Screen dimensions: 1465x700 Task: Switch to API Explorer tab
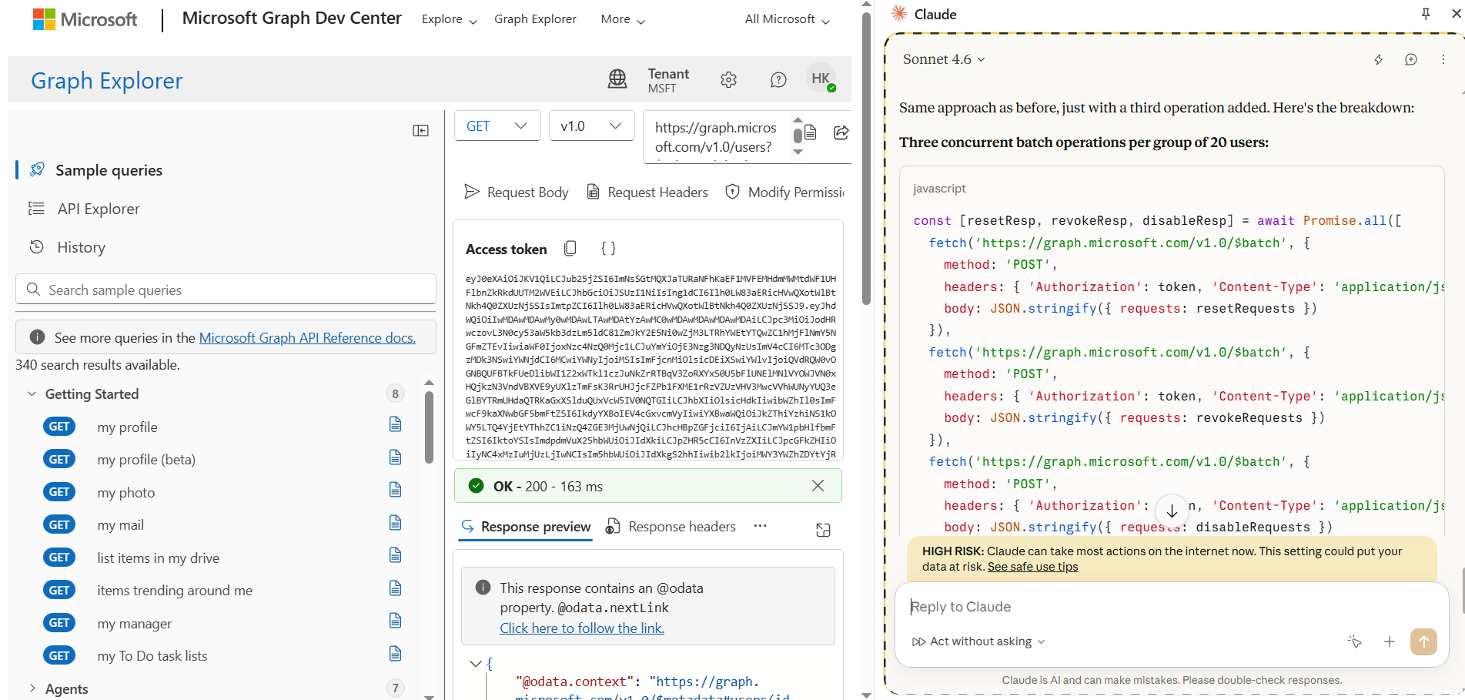point(98,209)
